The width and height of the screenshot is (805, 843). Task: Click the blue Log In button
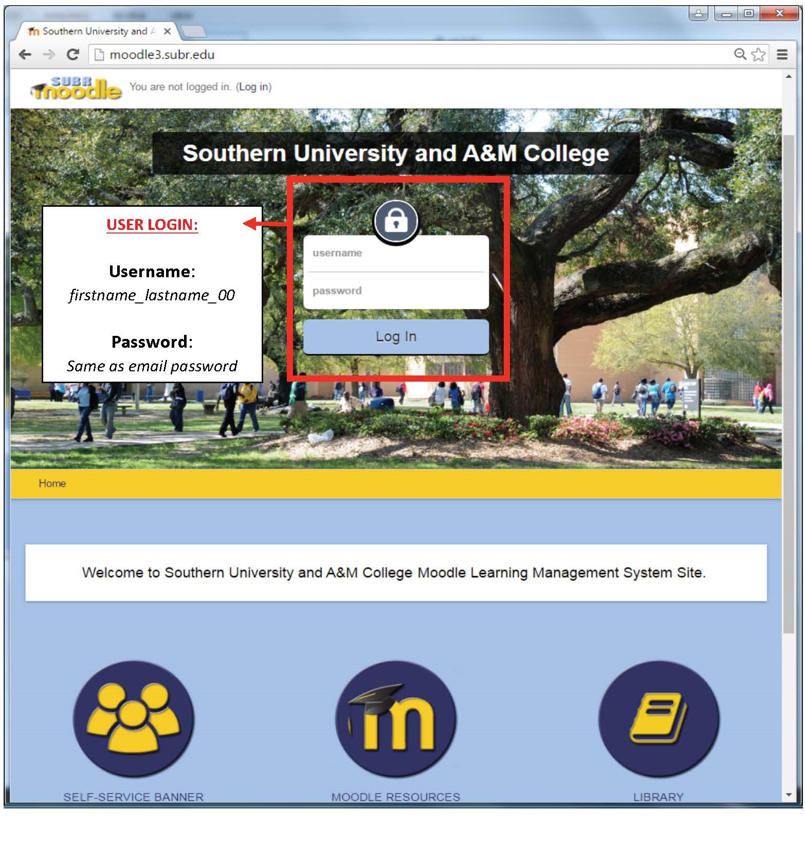396,336
